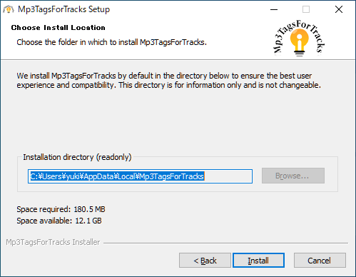Click 'Choose the folder in which to install' subtitle

click(x=111, y=42)
